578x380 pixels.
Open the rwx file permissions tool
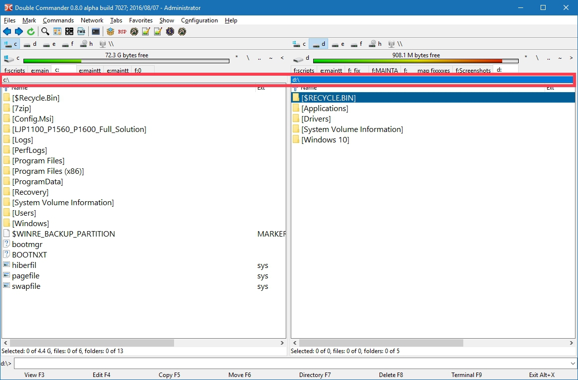tap(81, 31)
